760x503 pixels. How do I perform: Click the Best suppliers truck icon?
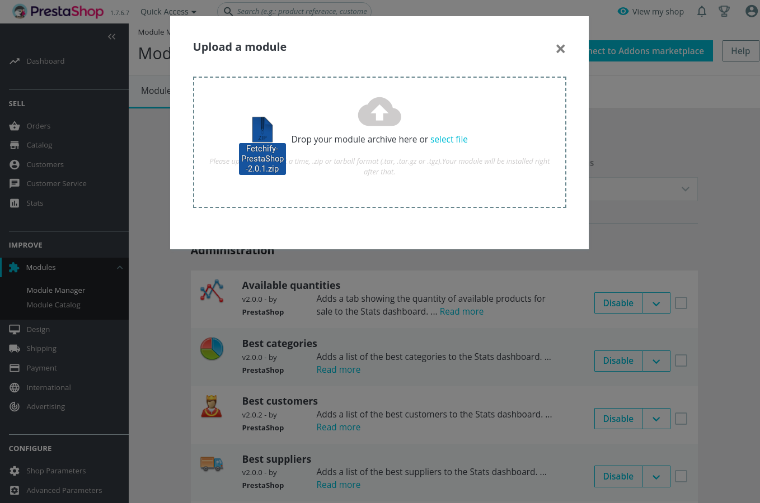tap(212, 464)
